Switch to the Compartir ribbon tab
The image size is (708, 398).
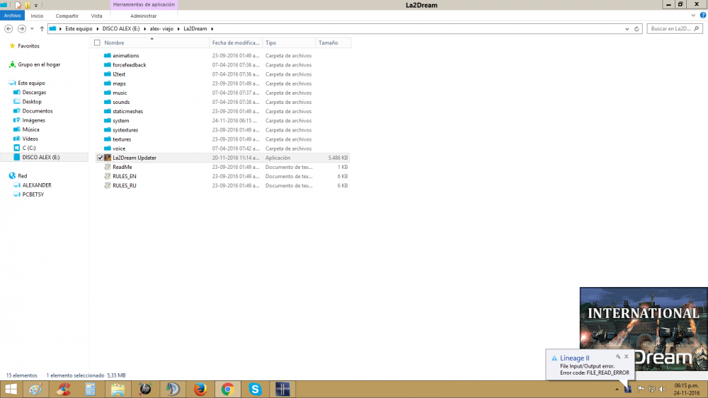point(67,16)
